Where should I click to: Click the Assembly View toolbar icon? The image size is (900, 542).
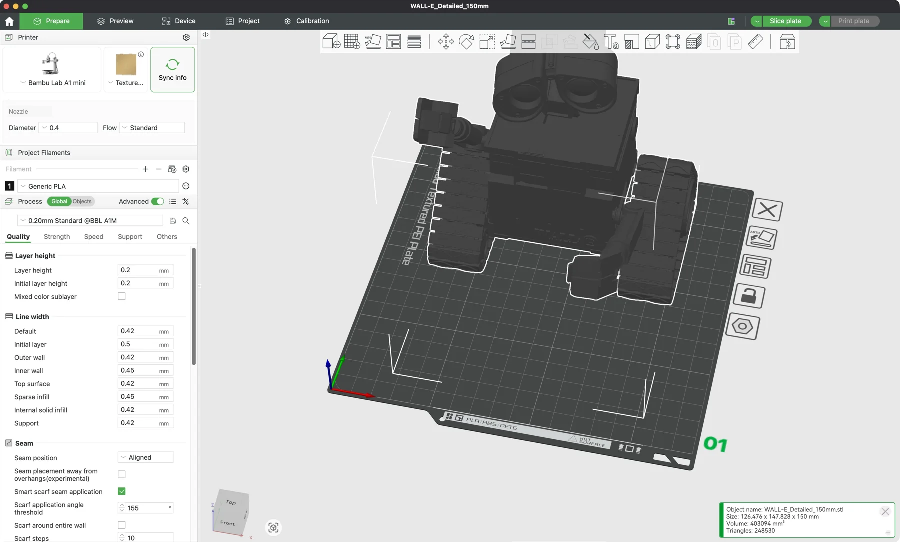pyautogui.click(x=787, y=41)
